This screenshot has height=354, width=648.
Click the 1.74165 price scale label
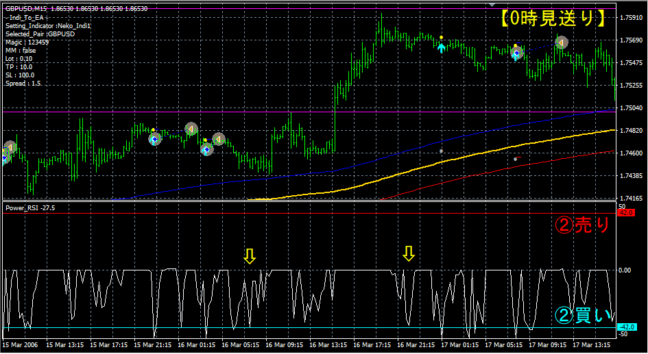coord(631,199)
